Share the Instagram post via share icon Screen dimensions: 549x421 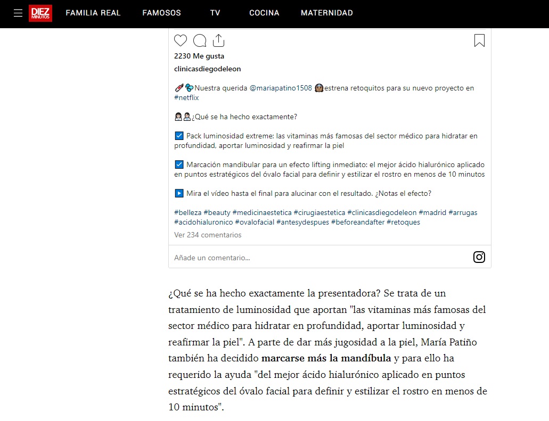218,40
